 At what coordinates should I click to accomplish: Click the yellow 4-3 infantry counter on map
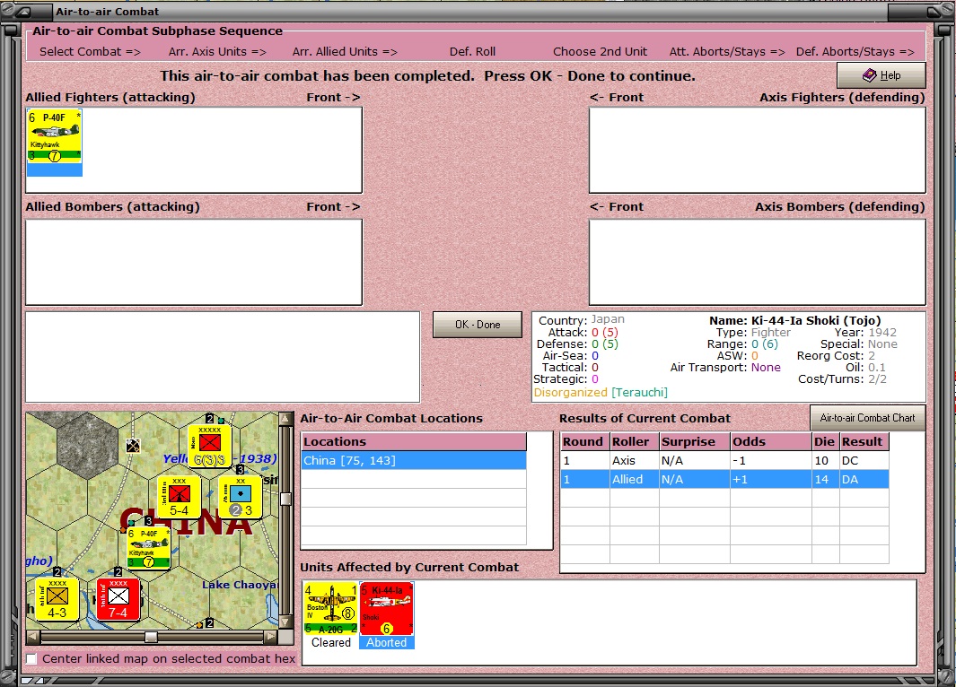tap(57, 599)
